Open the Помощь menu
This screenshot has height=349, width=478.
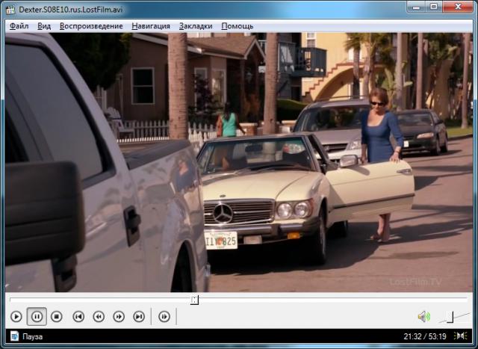tap(237, 25)
